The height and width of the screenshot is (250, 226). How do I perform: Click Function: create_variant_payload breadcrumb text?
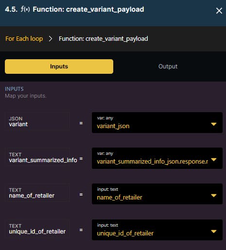104,39
